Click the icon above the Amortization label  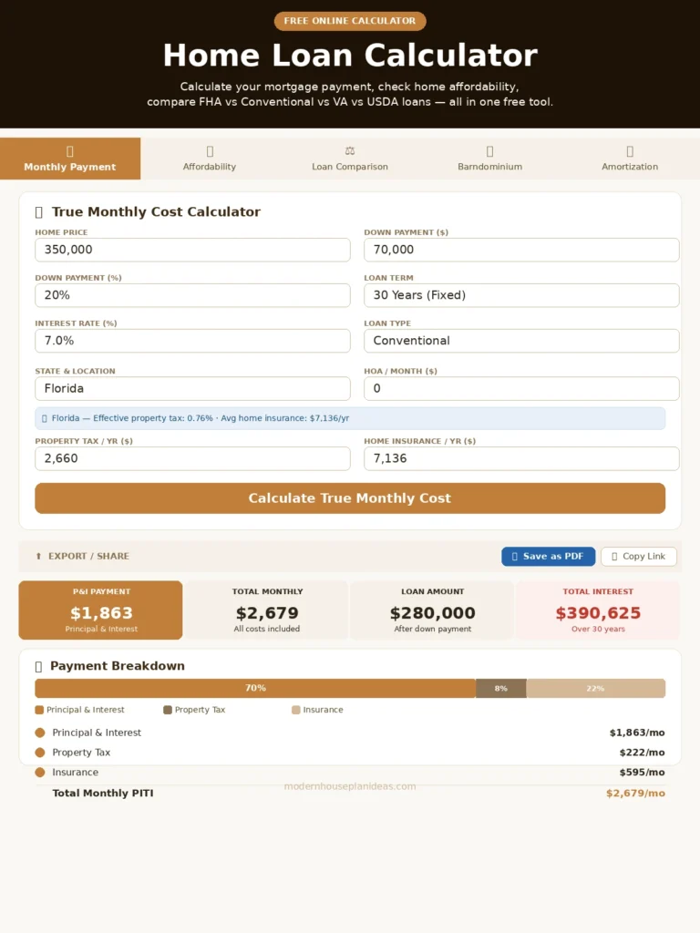tap(630, 151)
